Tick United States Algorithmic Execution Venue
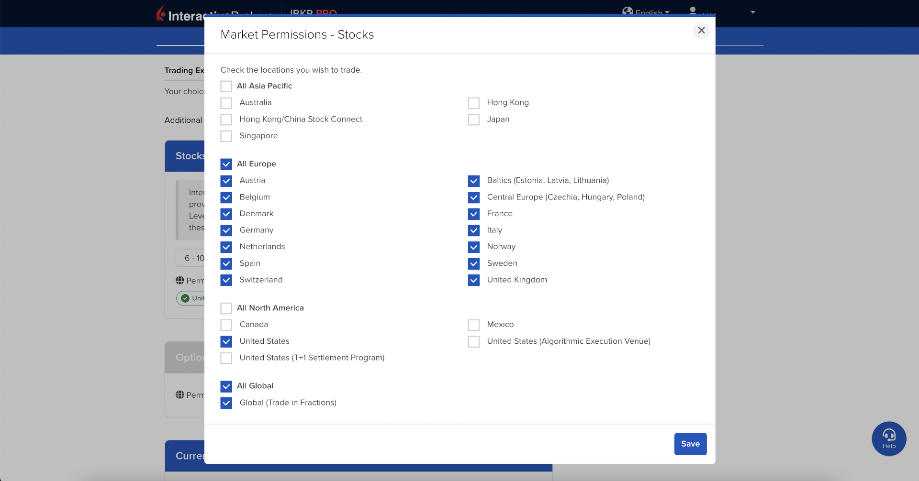This screenshot has width=919, height=481. pos(474,341)
